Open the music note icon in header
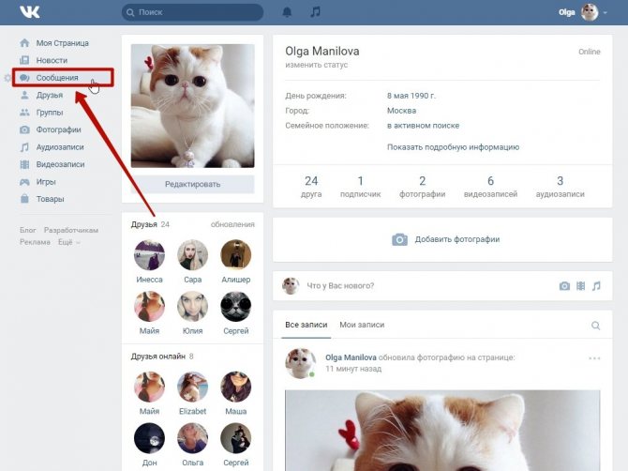 click(316, 12)
